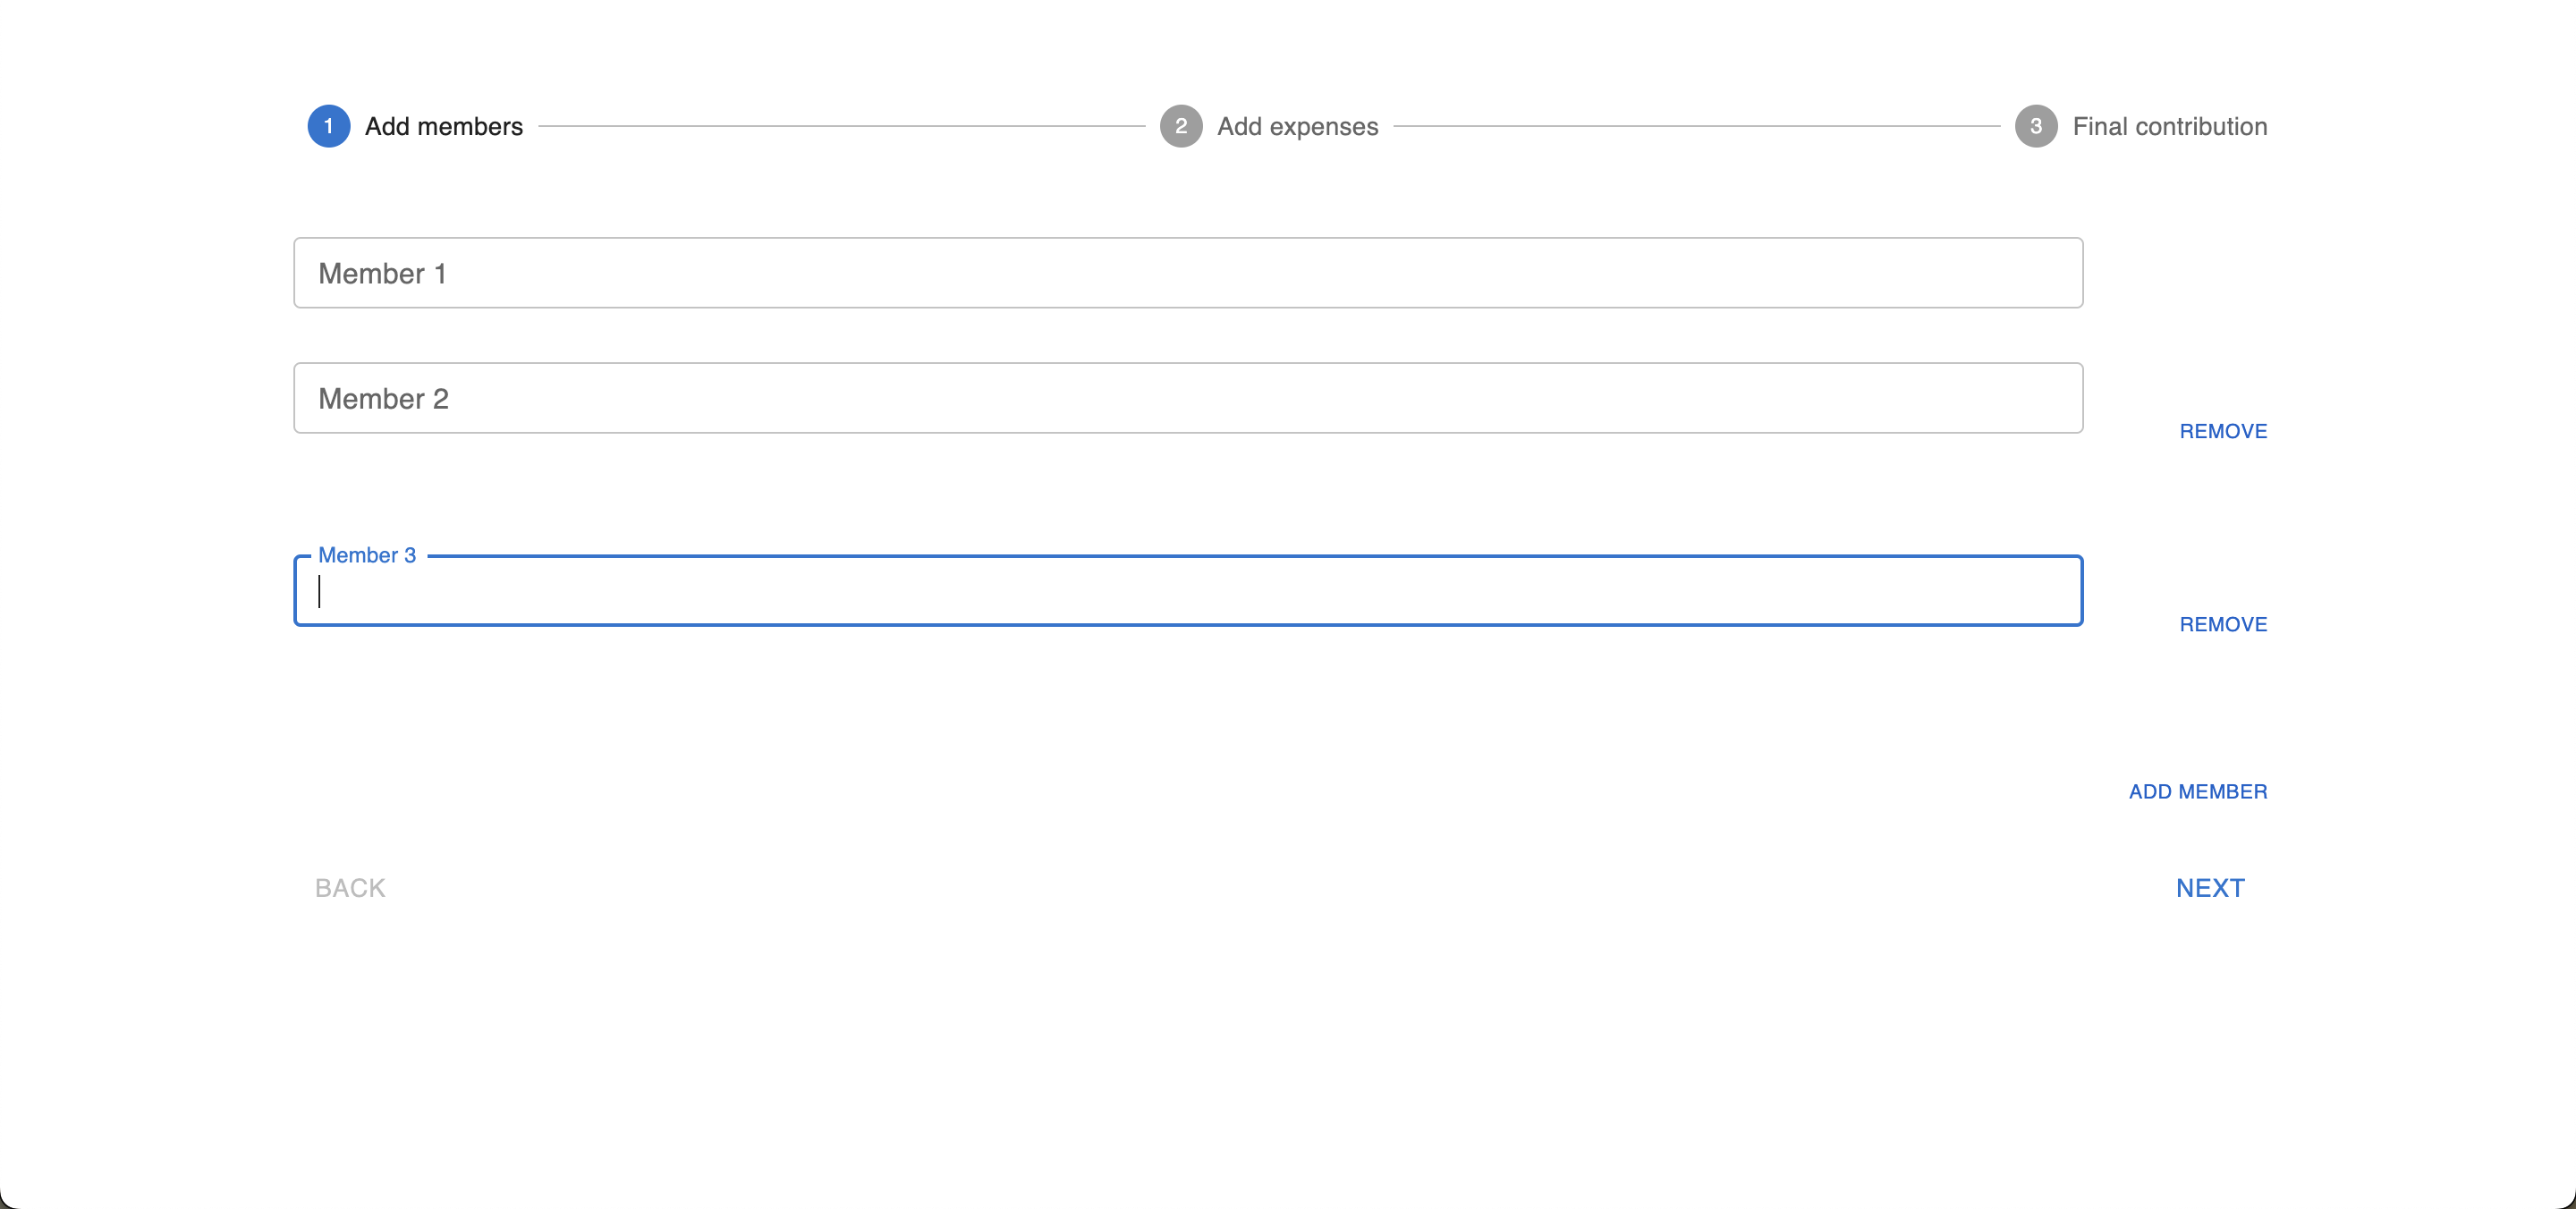Click the step 1 circle icon
The height and width of the screenshot is (1209, 2576).
point(328,126)
